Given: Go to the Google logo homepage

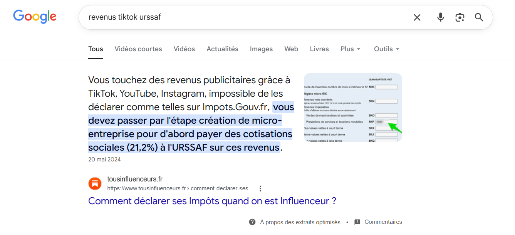Looking at the screenshot, I should [35, 17].
